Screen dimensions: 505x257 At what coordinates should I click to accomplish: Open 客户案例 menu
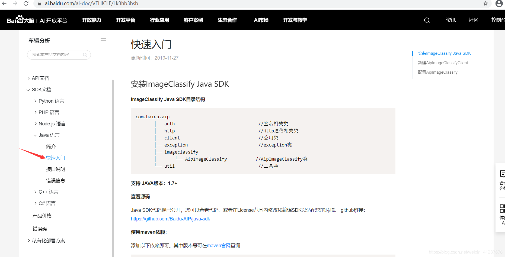pyautogui.click(x=193, y=20)
